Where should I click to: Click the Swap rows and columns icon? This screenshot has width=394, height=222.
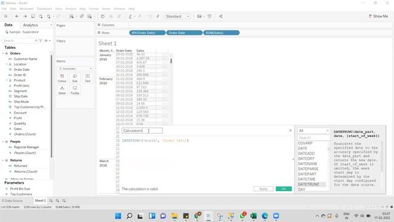coord(103,17)
